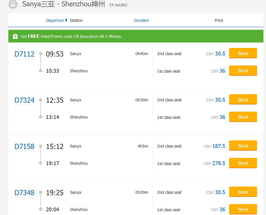Click the green free hotel promo banner
Viewport: 266px width, 215px height.
coord(135,36)
